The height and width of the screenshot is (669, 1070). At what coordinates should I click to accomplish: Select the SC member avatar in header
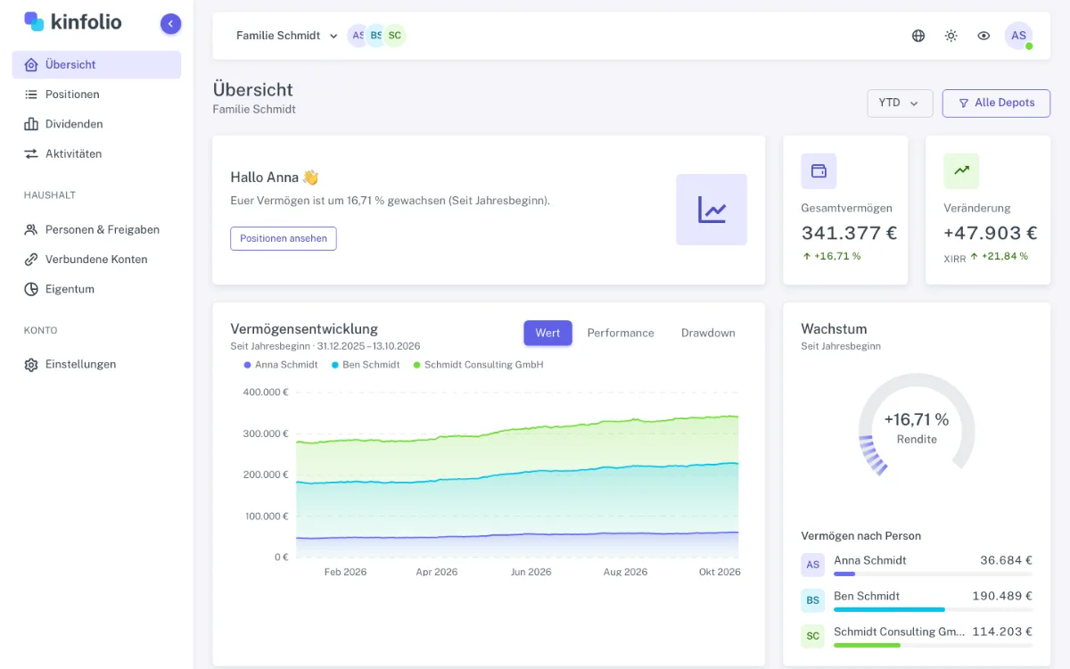click(395, 36)
